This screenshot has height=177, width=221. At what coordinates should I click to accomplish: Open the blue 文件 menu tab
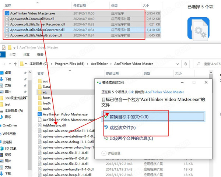(3, 54)
